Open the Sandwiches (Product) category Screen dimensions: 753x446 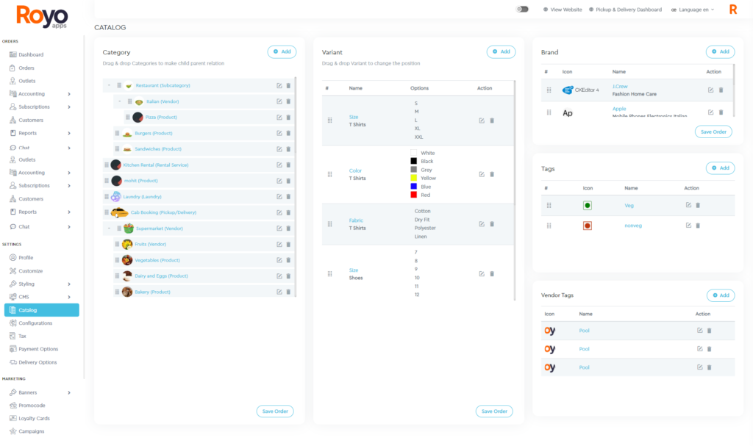[x=158, y=149]
